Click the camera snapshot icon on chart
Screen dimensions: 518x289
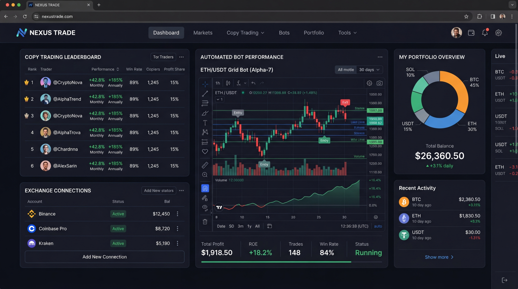click(x=379, y=83)
